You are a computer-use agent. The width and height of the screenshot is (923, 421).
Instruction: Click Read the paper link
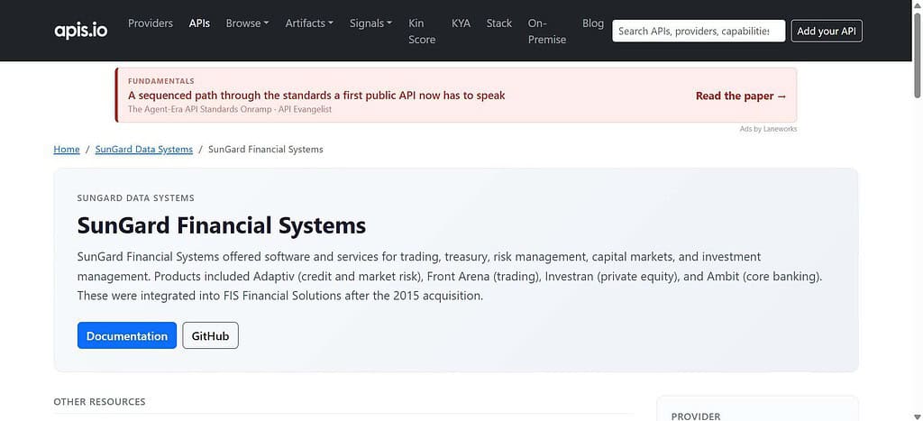pyautogui.click(x=741, y=96)
